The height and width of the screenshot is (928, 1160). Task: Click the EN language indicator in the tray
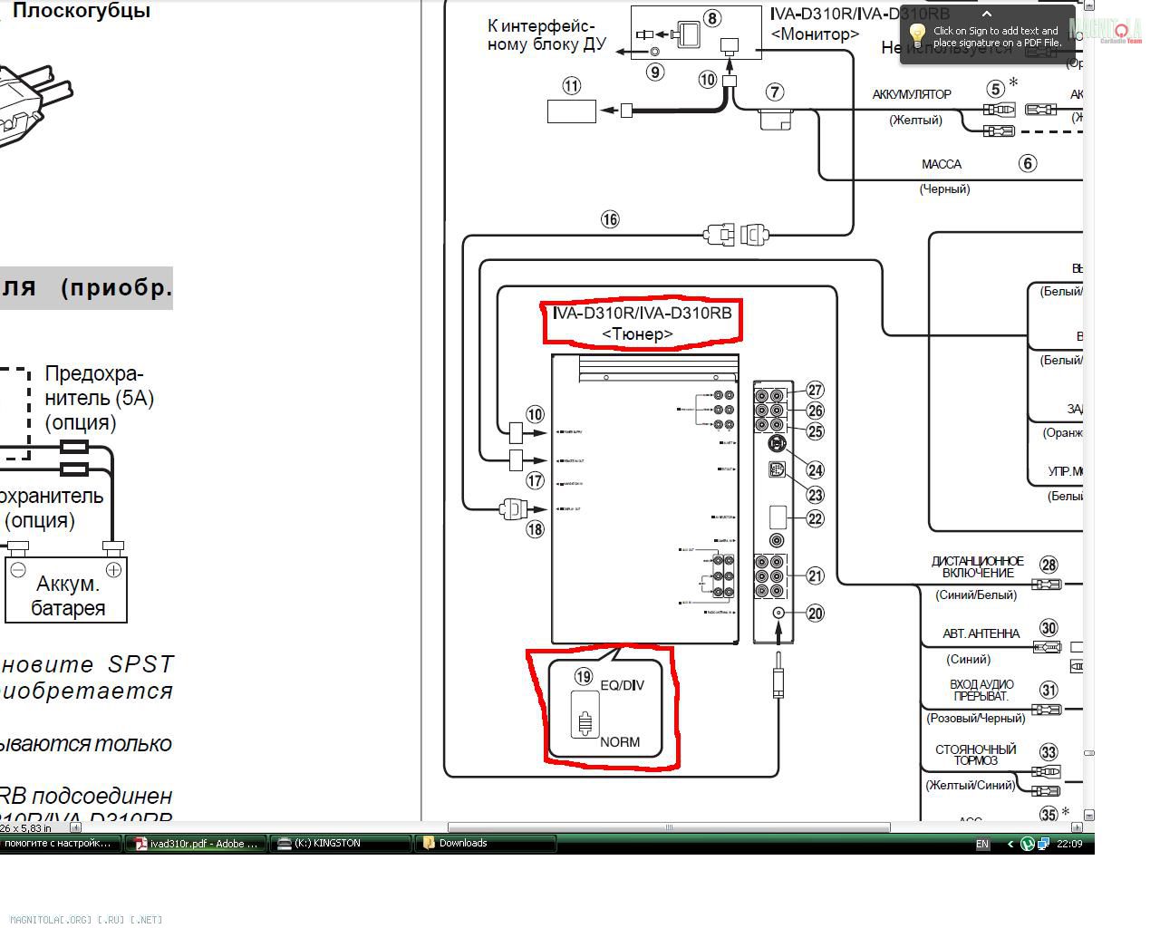982,844
